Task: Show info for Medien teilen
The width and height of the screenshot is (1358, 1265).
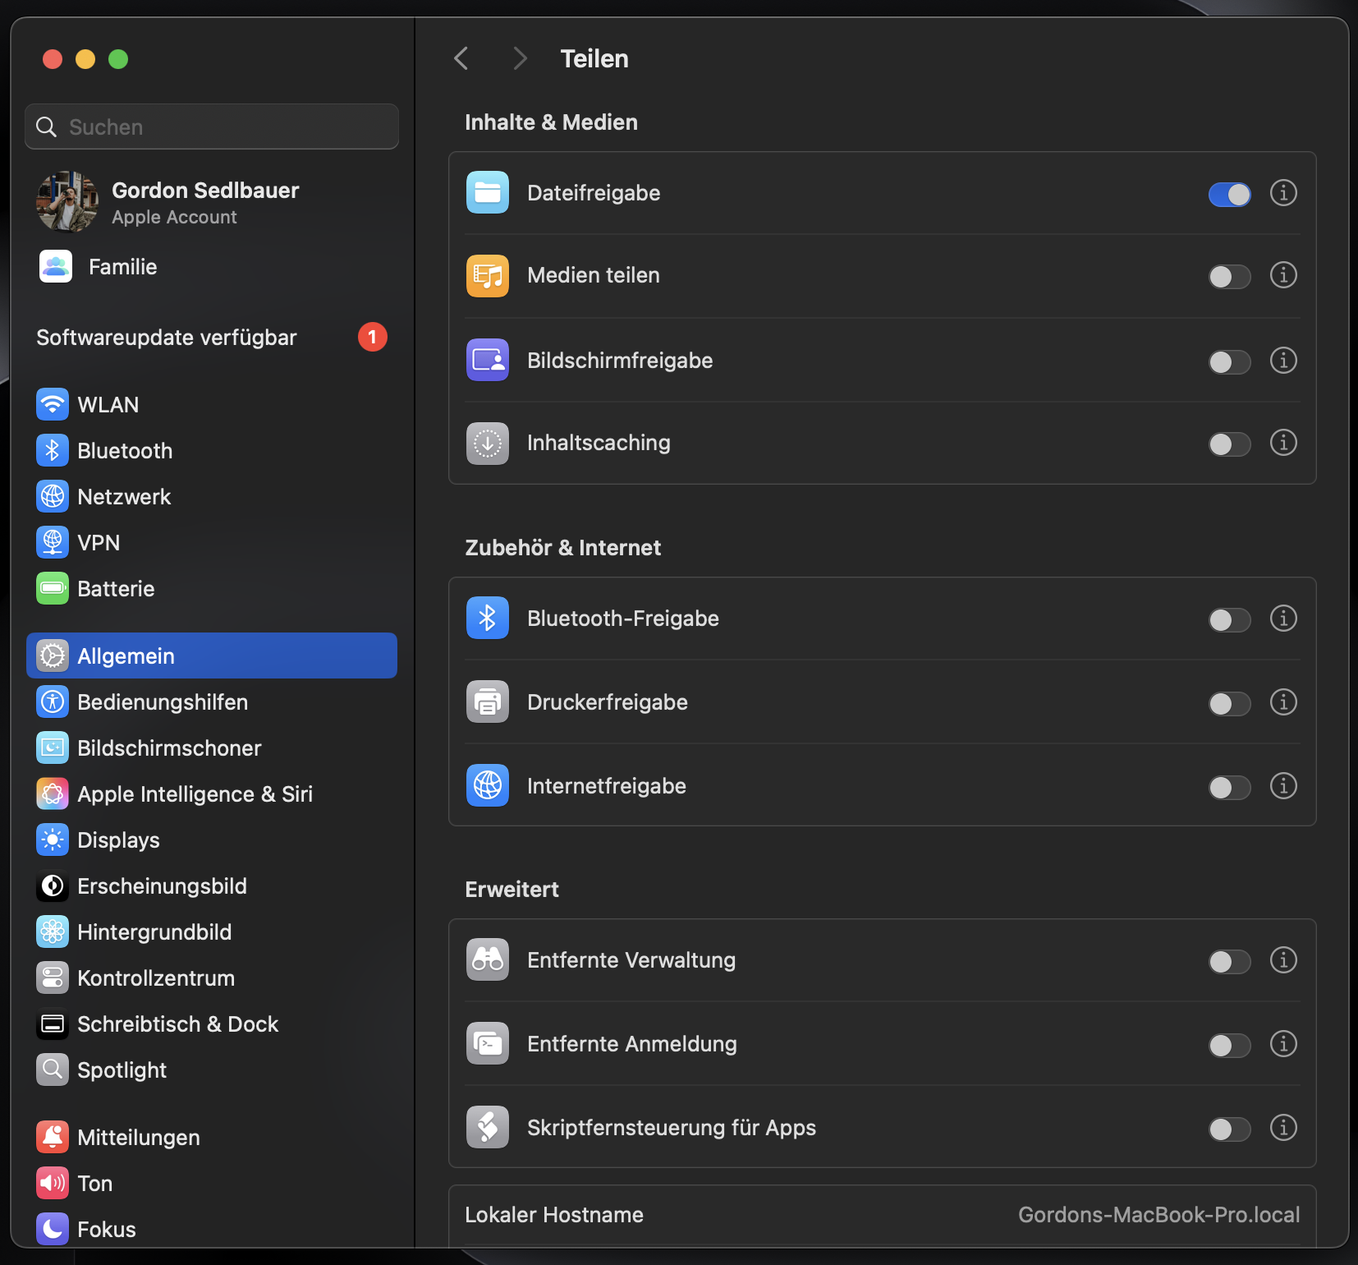Action: tap(1283, 274)
